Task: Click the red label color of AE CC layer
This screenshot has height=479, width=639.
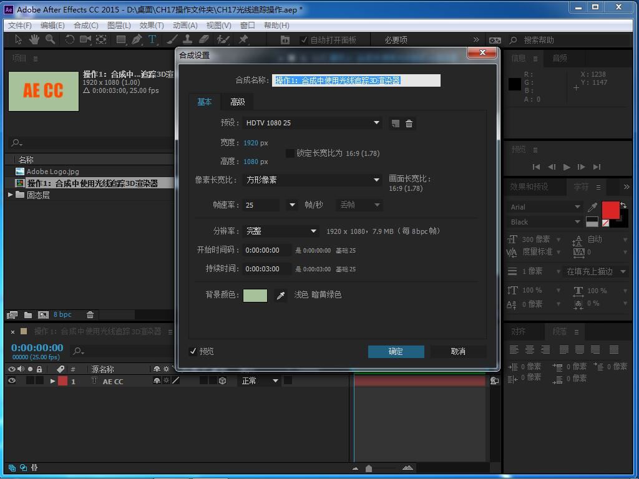Action: [x=62, y=381]
